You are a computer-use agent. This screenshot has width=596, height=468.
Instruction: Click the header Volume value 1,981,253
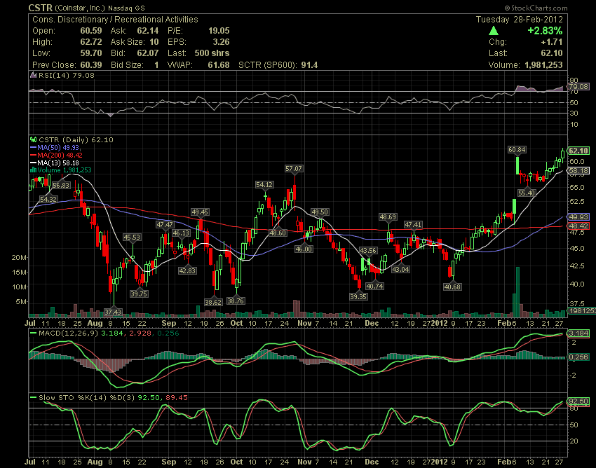[x=543, y=65]
